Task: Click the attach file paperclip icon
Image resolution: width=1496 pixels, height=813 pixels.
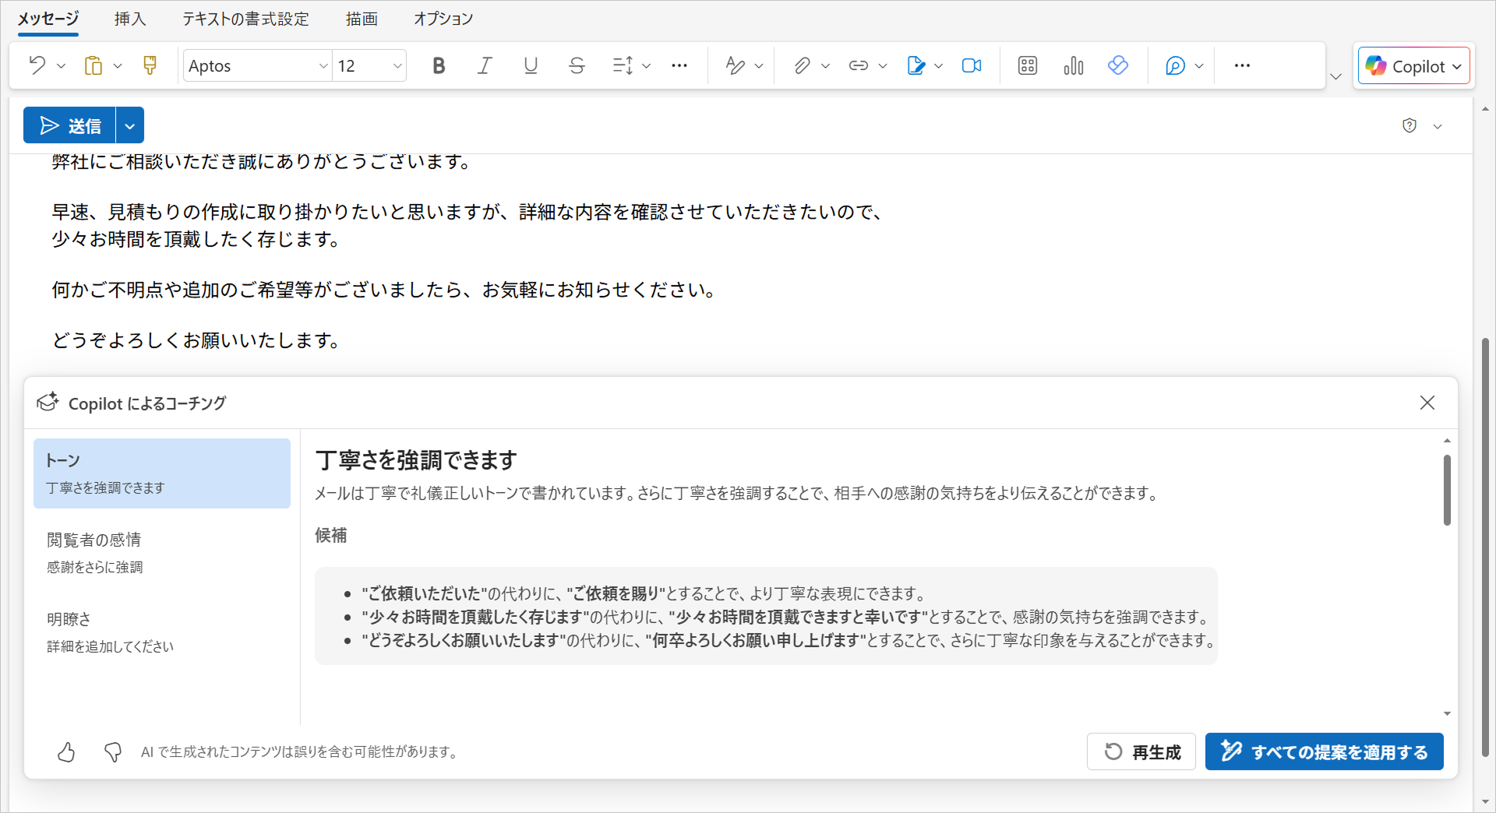Action: (802, 65)
